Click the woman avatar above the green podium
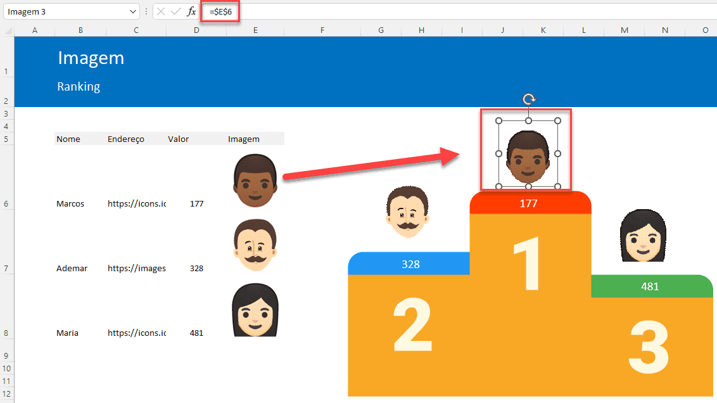 point(643,235)
